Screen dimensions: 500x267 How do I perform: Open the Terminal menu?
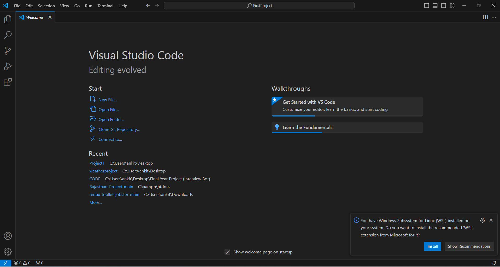pyautogui.click(x=105, y=6)
